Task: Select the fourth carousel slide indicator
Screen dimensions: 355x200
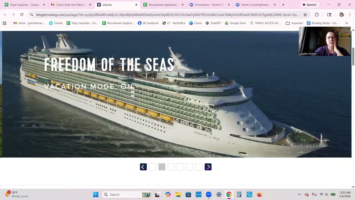Action: (x=180, y=167)
